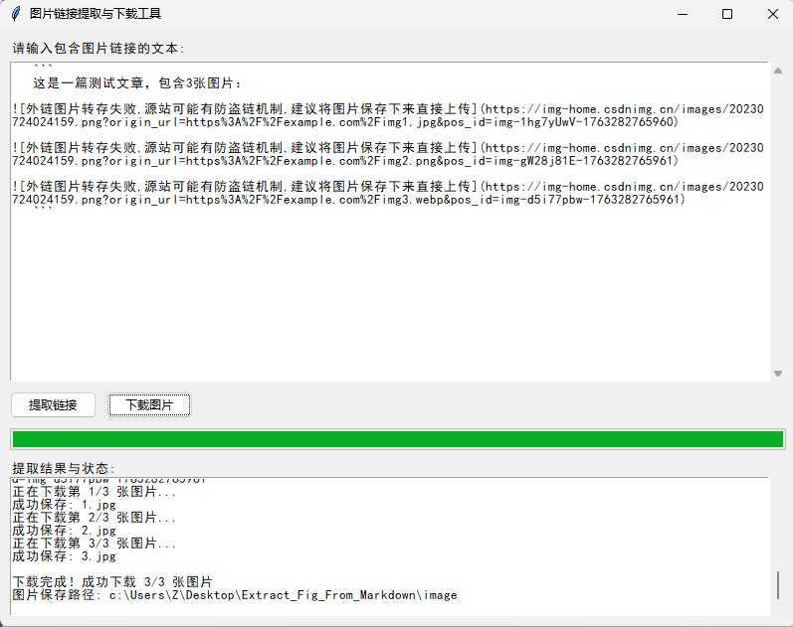This screenshot has height=627, width=793.
Task: Click the results box scrollbar thumb
Action: click(778, 585)
